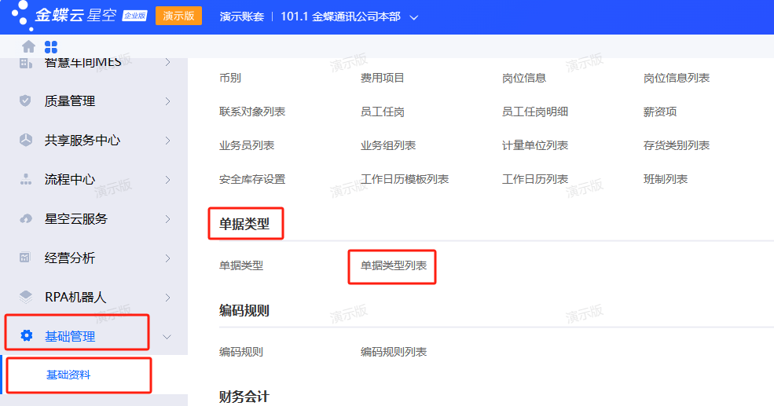Click the 共享服务中心 pie icon
The image size is (774, 406).
pos(26,140)
